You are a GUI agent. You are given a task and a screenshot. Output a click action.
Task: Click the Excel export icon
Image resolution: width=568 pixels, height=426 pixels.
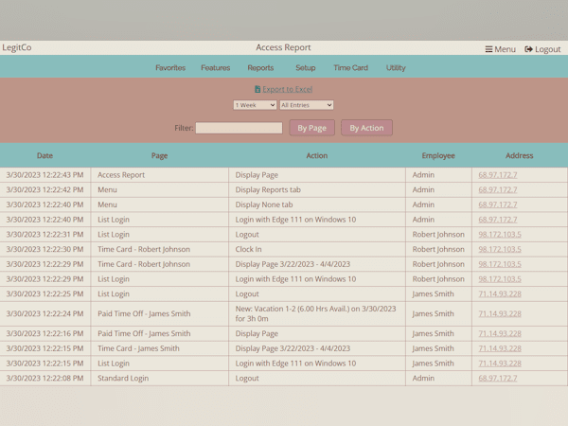coord(257,90)
